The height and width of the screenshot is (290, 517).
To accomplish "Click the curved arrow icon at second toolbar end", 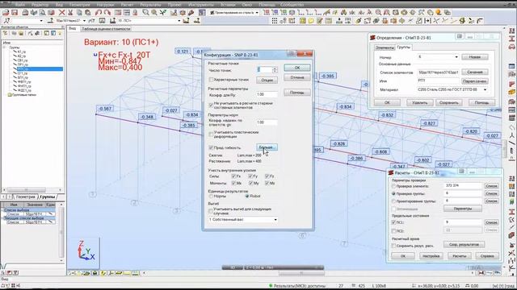I will pos(480,21).
